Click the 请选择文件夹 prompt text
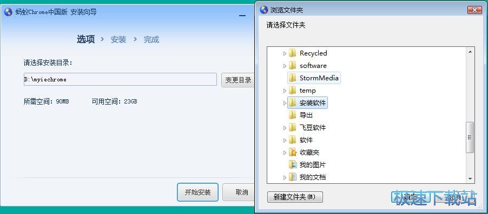488x214 pixels. tap(286, 25)
